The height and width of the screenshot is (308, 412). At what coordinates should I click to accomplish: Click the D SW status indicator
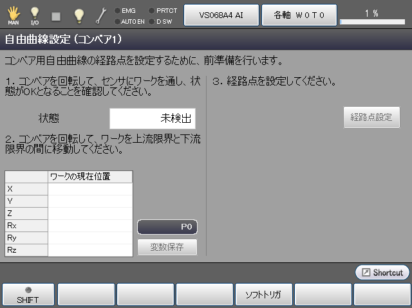click(x=161, y=21)
